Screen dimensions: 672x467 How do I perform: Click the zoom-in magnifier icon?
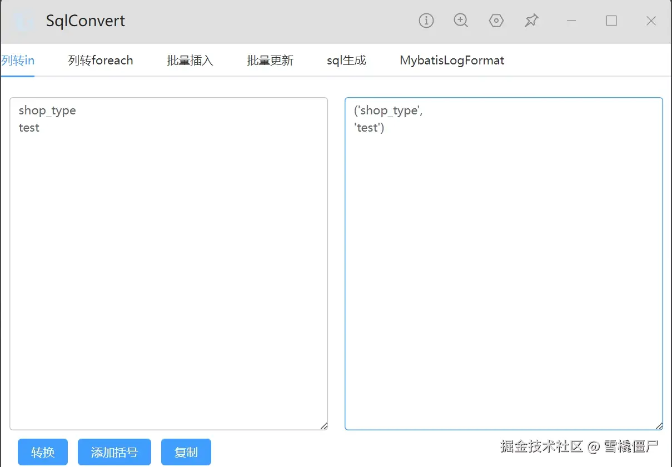(461, 21)
